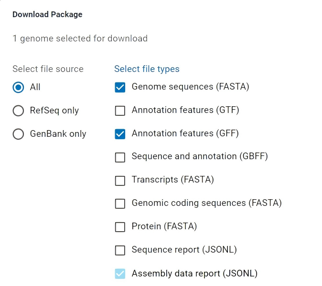Tick the Protein (FASTA) checkbox
The height and width of the screenshot is (286, 322).
click(120, 227)
